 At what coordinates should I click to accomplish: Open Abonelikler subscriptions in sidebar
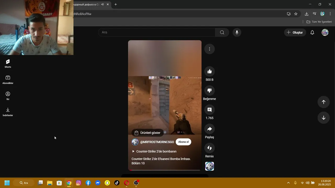pyautogui.click(x=8, y=80)
